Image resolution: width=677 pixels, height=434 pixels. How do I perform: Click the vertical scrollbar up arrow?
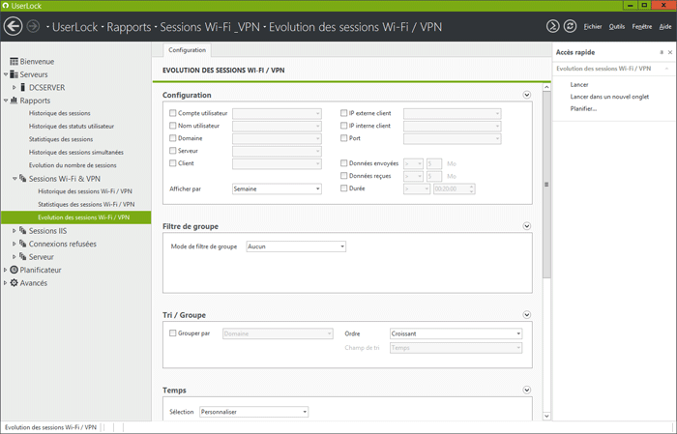point(546,87)
